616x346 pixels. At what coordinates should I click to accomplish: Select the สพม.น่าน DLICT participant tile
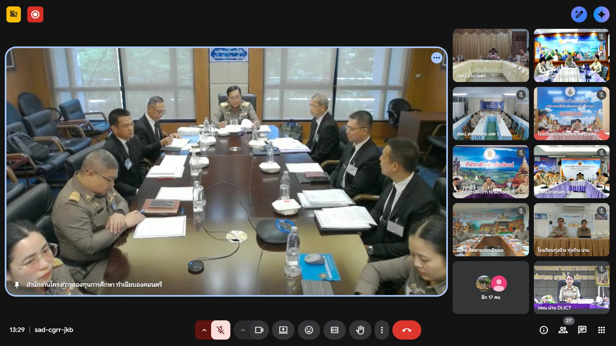click(571, 287)
